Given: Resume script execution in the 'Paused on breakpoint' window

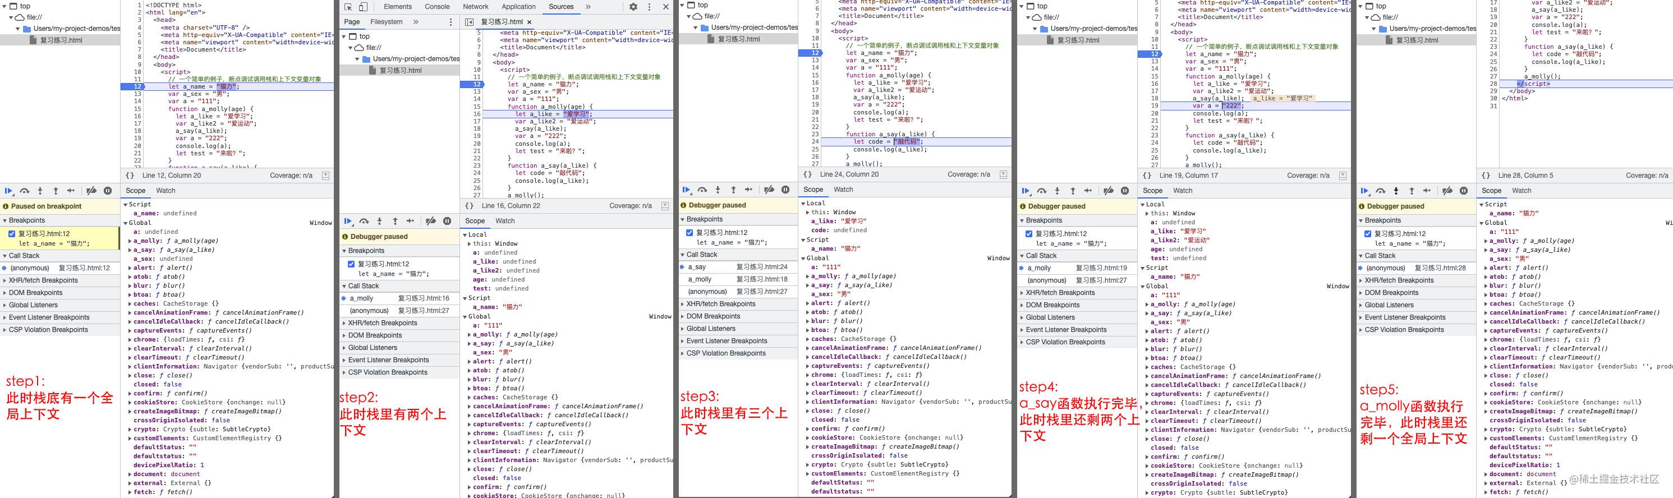Looking at the screenshot, I should click(8, 191).
